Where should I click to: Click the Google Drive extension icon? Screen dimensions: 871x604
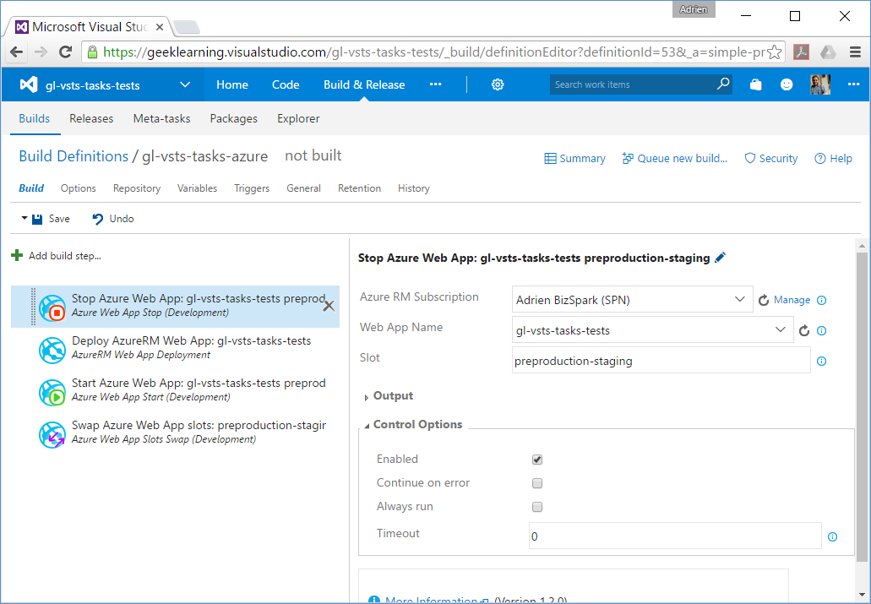828,52
